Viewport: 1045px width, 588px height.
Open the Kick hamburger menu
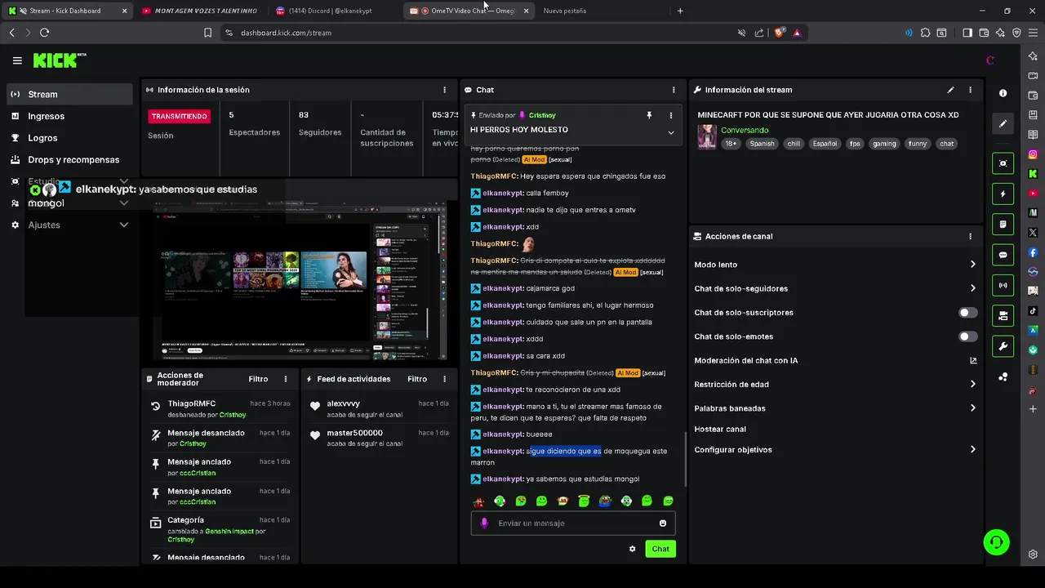click(17, 60)
